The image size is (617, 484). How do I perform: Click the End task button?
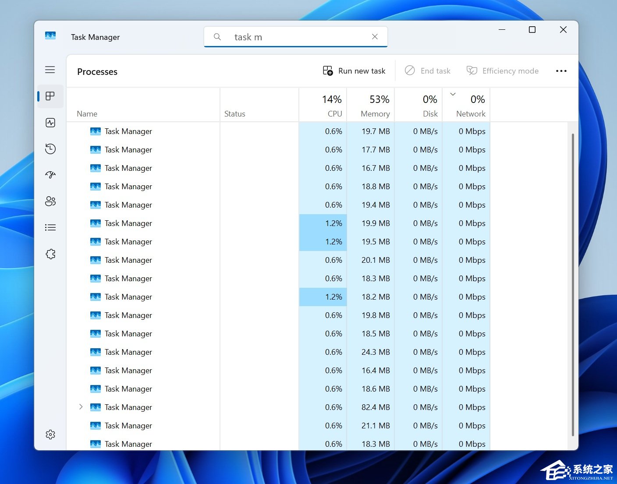pos(428,71)
